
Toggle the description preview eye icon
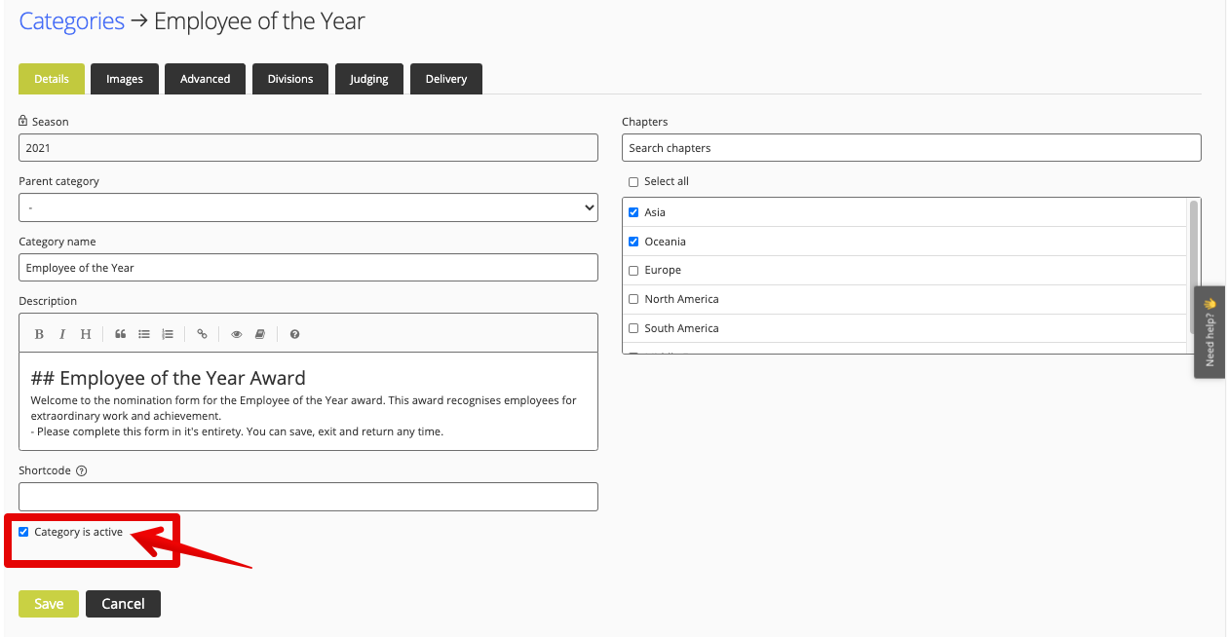(236, 334)
